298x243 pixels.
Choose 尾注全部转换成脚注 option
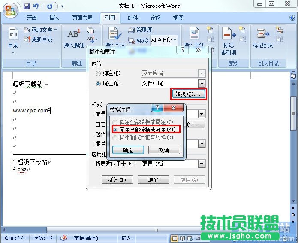tap(115, 129)
